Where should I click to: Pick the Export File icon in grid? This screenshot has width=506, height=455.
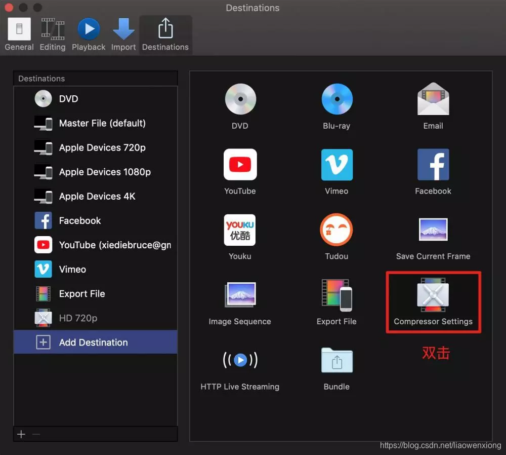(x=336, y=295)
